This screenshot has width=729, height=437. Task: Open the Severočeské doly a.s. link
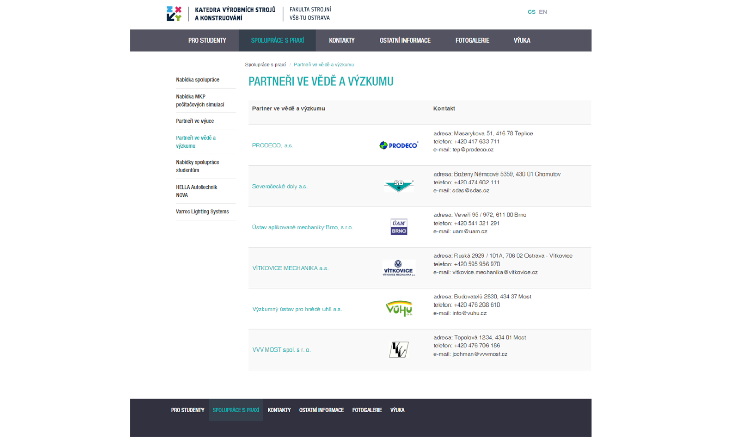[x=279, y=186]
